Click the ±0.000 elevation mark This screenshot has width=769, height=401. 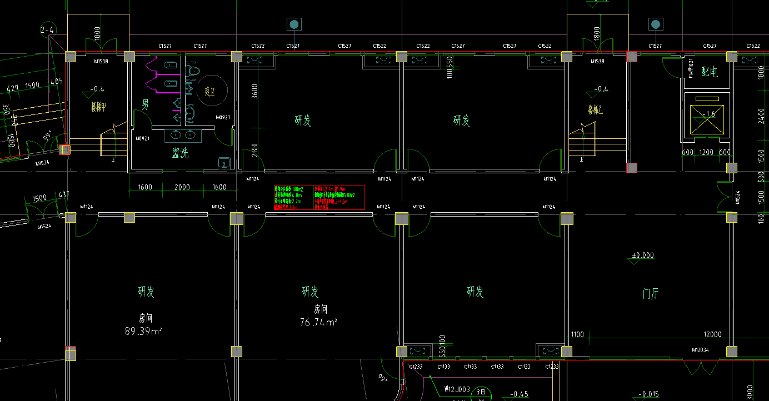(x=642, y=255)
